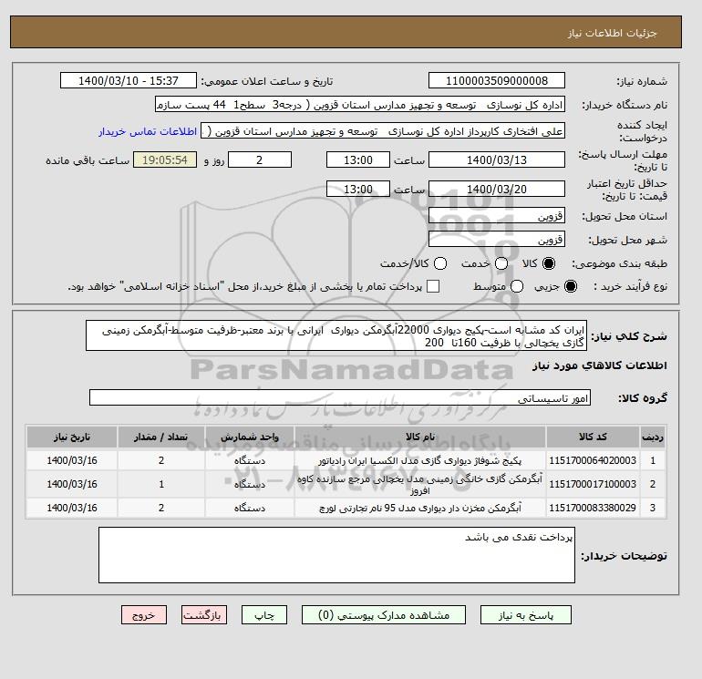Click the price validity date 1400/03/20
The height and width of the screenshot is (679, 702).
[x=497, y=189]
